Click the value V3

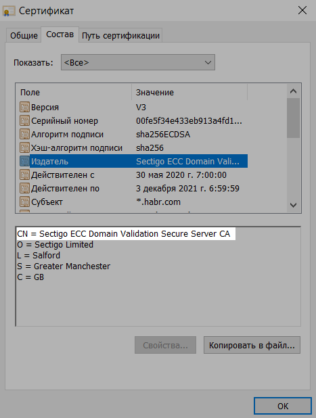coord(141,107)
